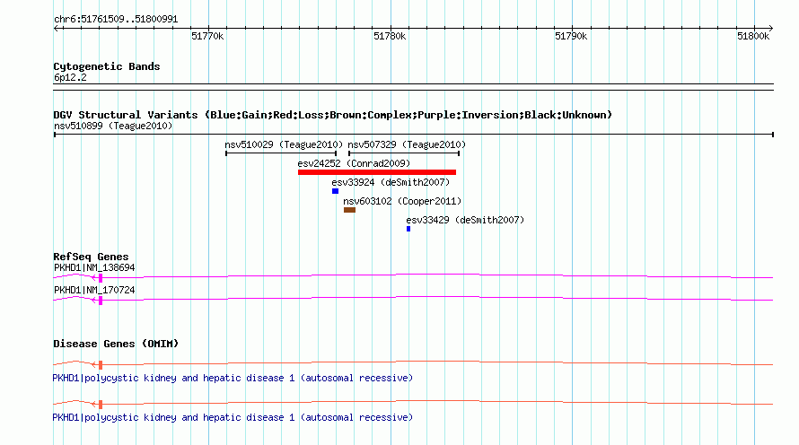Click the left arrow of the coordinate ruler
Screen dimensions: 799x445
[56, 28]
